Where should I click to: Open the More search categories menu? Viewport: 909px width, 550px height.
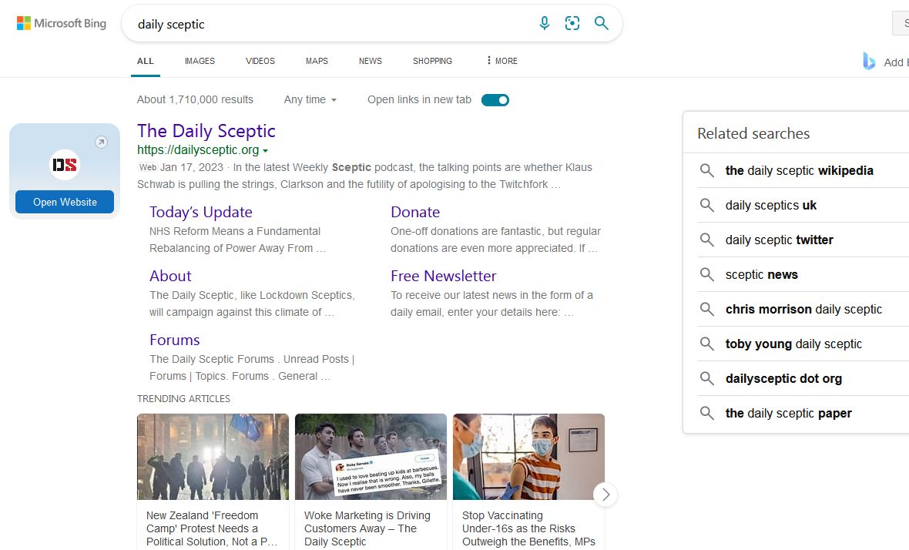point(502,61)
